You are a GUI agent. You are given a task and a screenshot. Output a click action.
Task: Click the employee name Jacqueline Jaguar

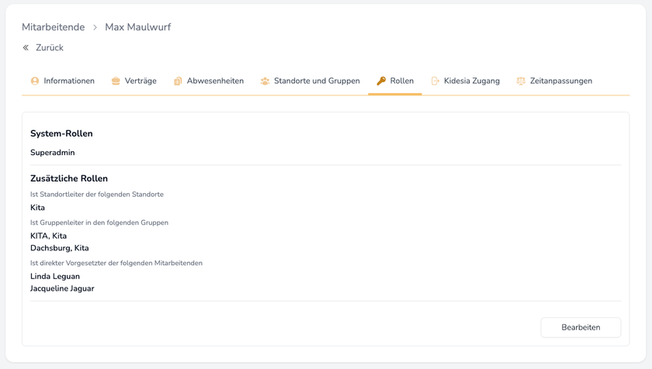pos(62,288)
